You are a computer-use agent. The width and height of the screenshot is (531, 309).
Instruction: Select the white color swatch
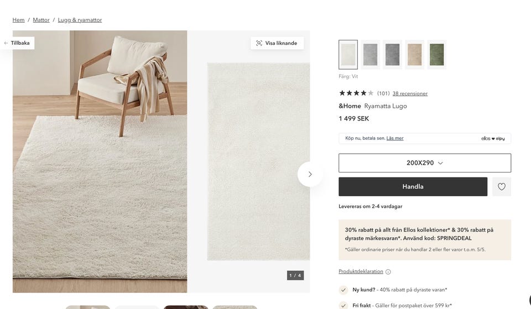(x=348, y=55)
